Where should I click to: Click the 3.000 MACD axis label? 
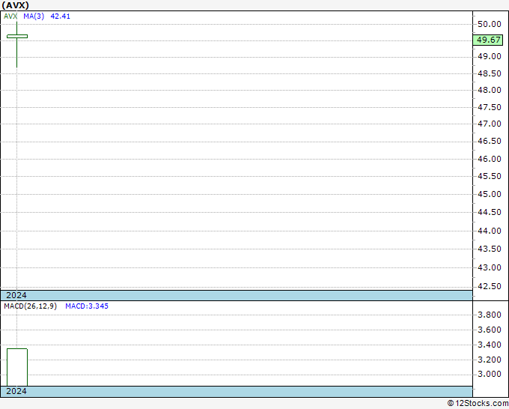490,375
